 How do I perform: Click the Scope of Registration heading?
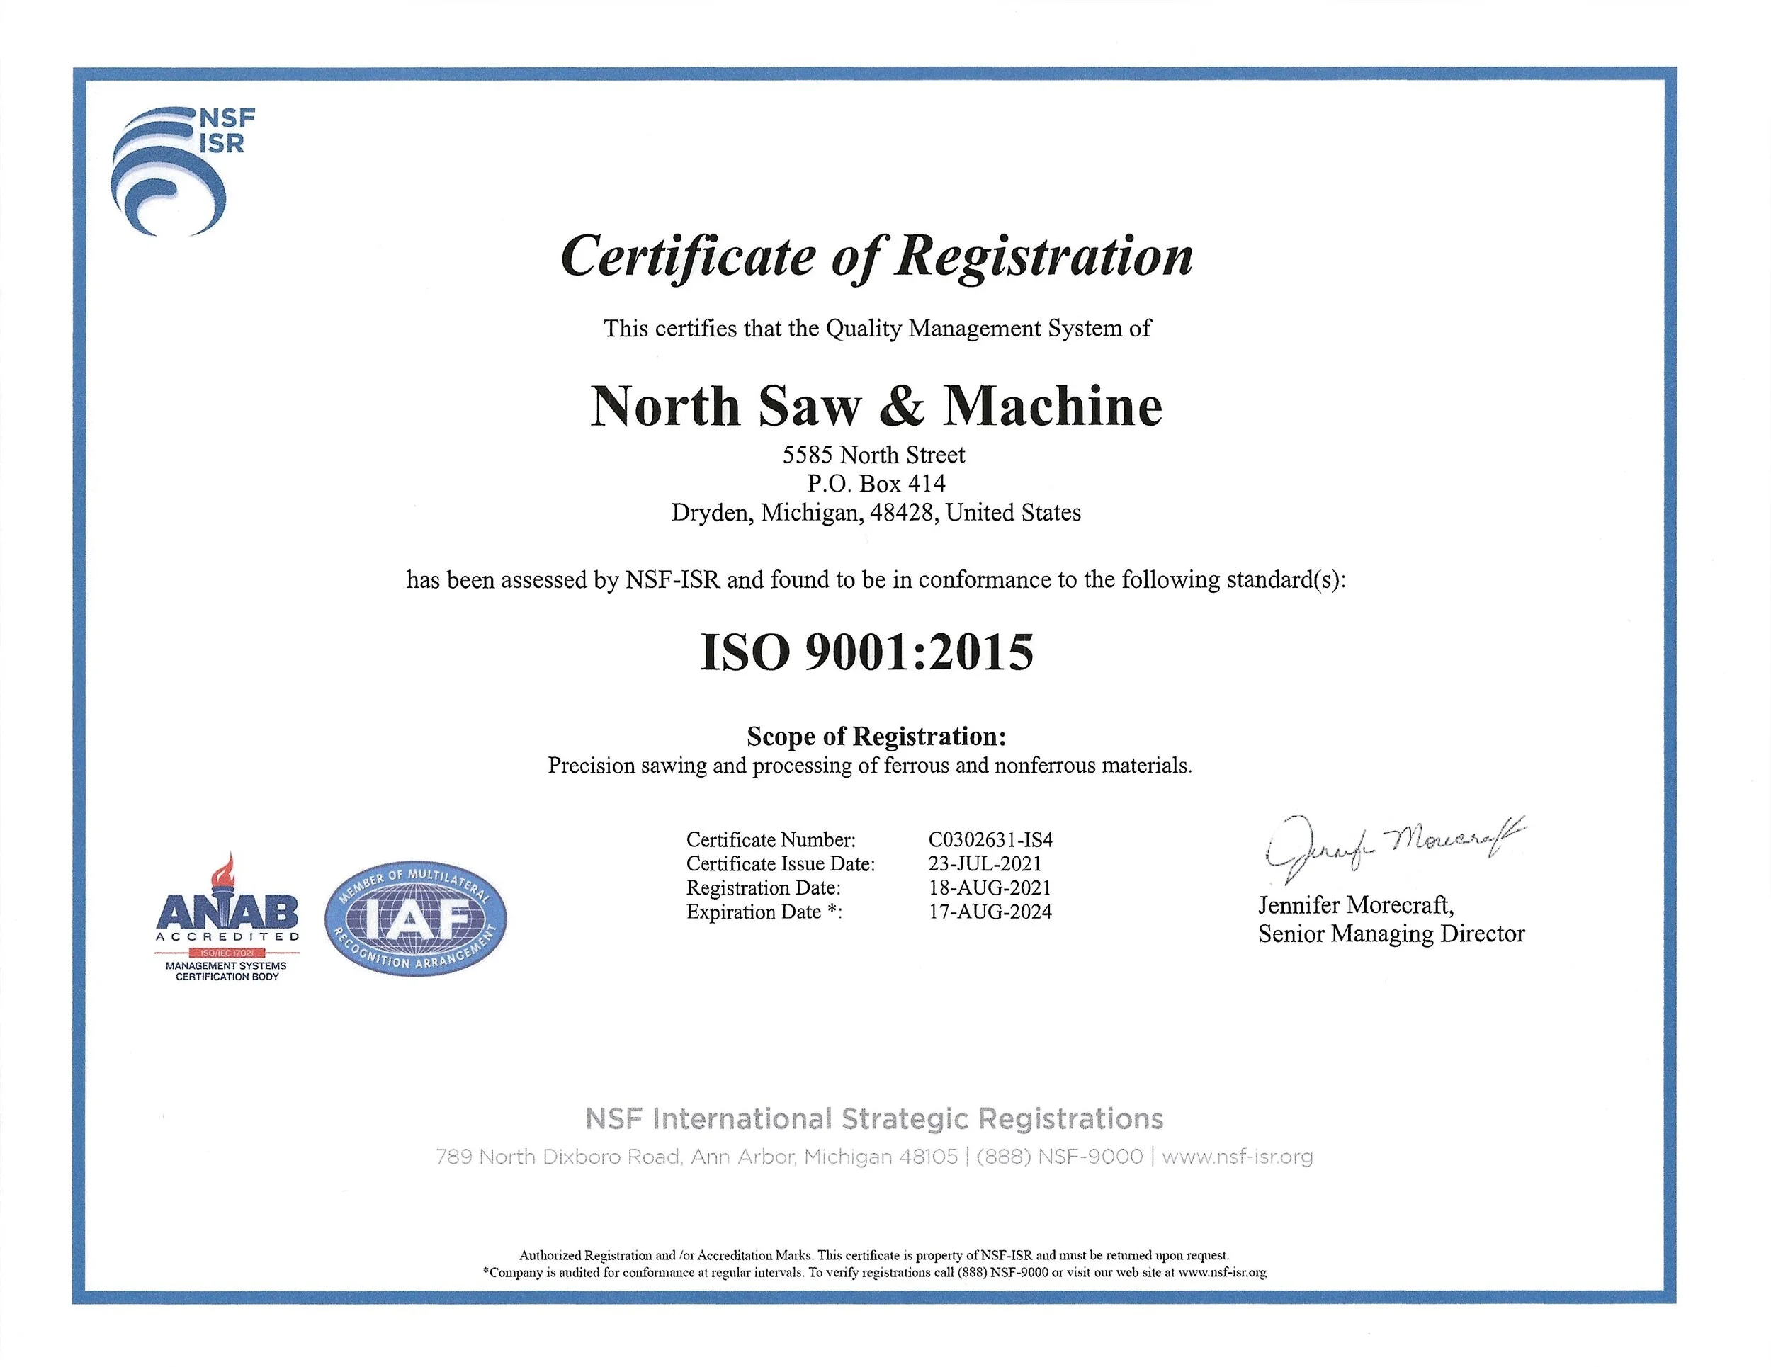point(876,736)
